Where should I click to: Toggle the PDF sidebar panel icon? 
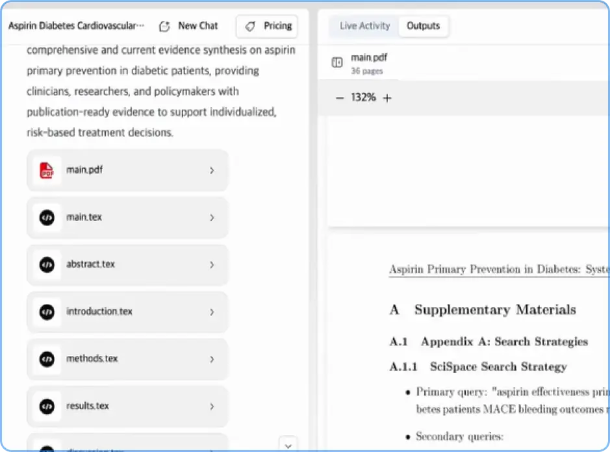coord(337,62)
